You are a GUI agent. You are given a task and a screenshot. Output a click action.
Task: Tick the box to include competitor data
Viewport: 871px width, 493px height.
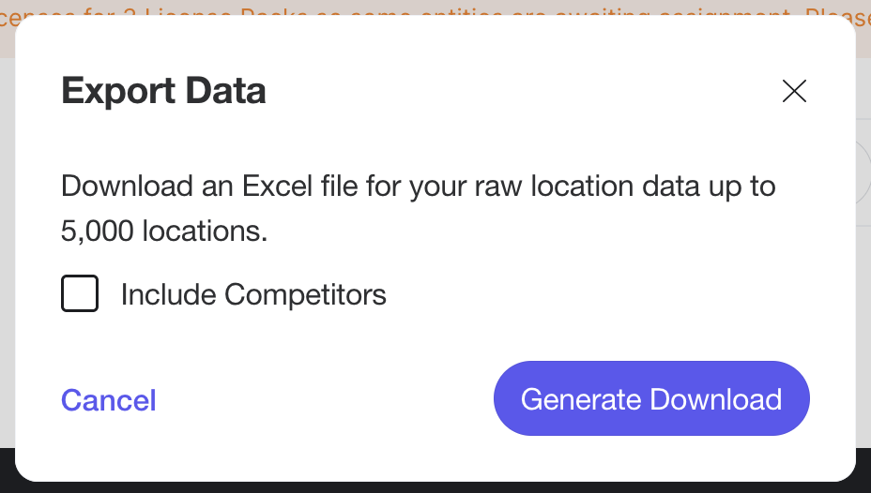80,293
